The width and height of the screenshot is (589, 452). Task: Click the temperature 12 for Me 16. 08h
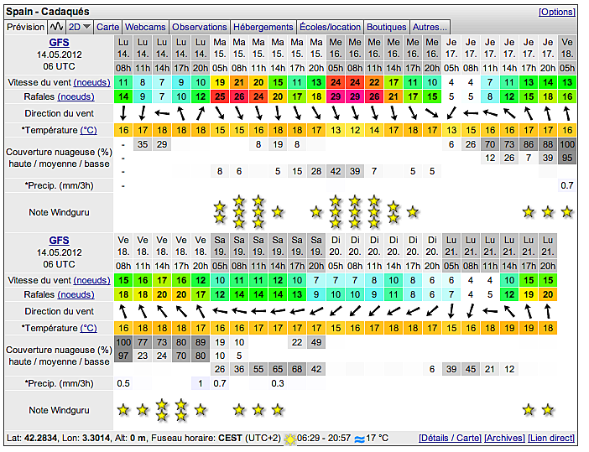coord(355,130)
